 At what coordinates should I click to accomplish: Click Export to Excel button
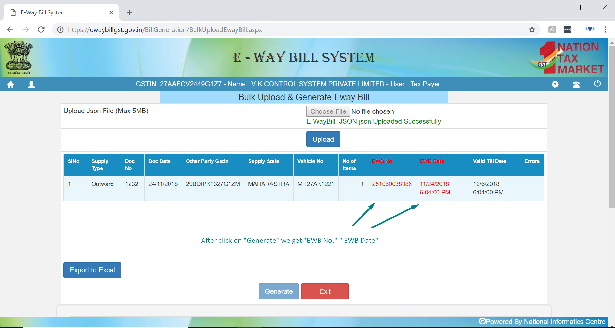click(92, 270)
